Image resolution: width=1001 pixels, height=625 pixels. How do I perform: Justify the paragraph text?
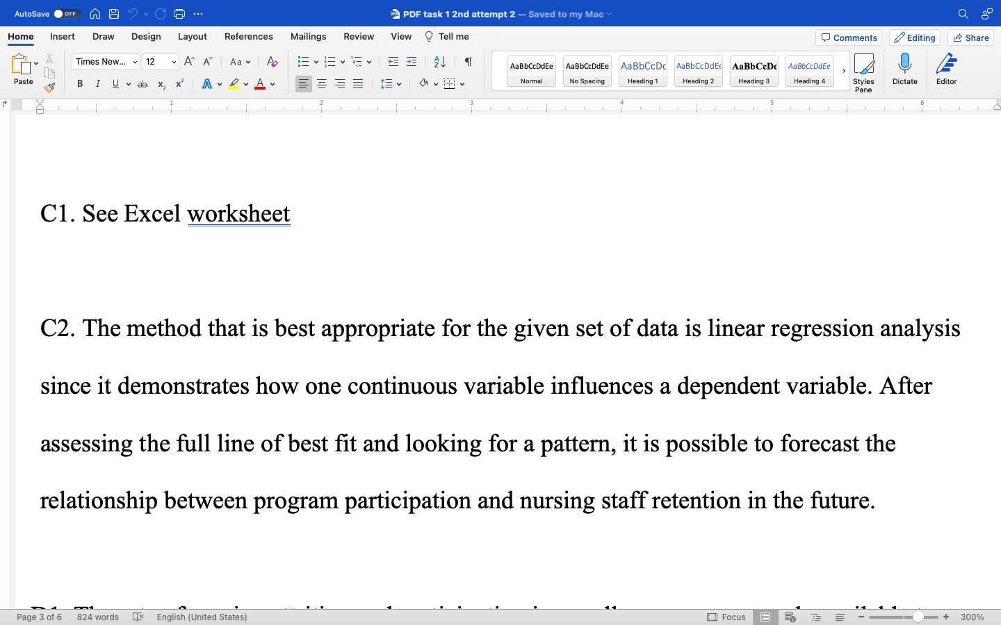point(358,84)
